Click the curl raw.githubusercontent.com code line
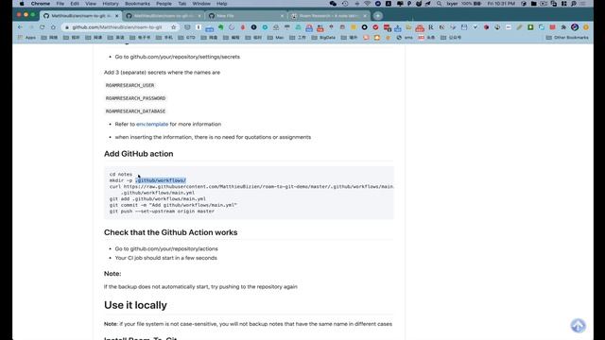 (x=251, y=187)
